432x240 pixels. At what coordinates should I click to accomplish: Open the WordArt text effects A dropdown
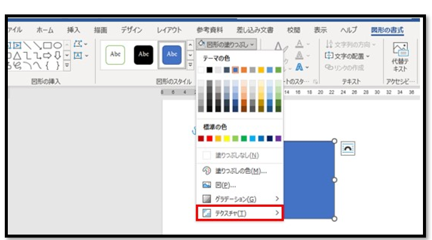(x=303, y=67)
